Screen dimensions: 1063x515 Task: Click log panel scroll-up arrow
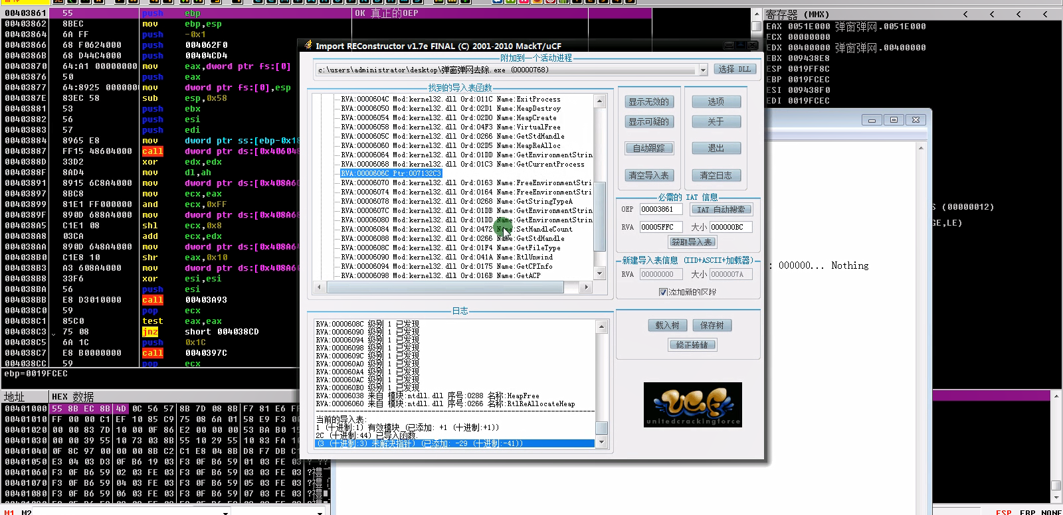601,327
